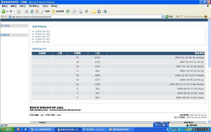This screenshot has width=211, height=132.
Task: Click 人氣 column header
Action: coord(97,53)
